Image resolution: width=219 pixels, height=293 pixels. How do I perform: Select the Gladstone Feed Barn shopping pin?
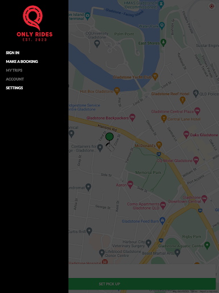[162, 221]
